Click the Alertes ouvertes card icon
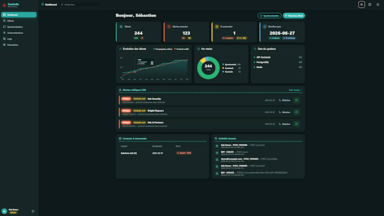This screenshot has height=216, width=384. pos(169,27)
